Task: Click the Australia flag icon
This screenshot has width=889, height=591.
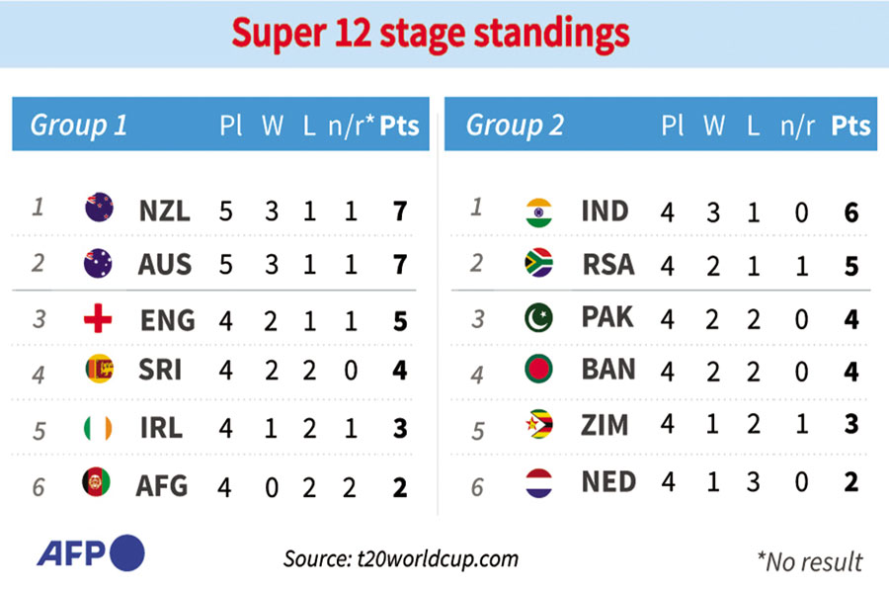Action: tap(99, 264)
